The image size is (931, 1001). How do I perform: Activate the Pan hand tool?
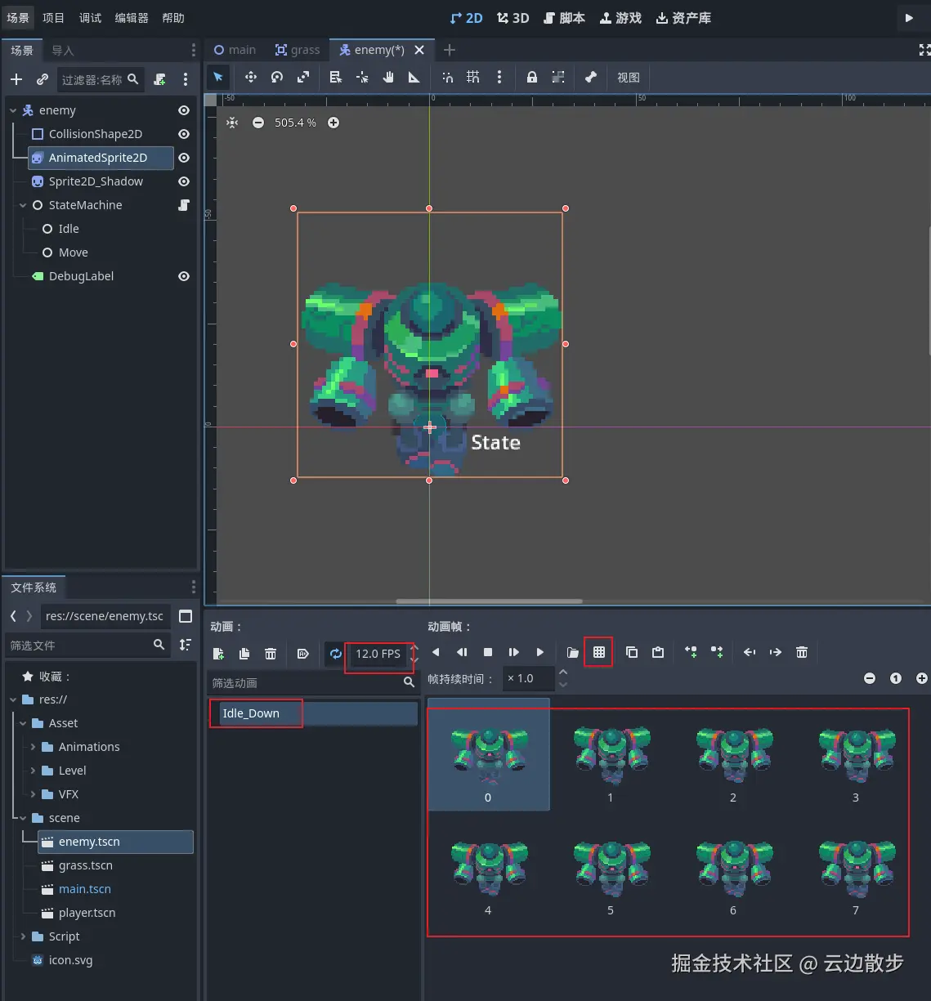(388, 77)
